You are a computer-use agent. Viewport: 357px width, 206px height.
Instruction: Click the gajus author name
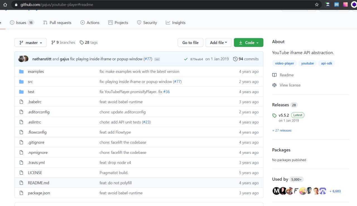pyautogui.click(x=64, y=59)
